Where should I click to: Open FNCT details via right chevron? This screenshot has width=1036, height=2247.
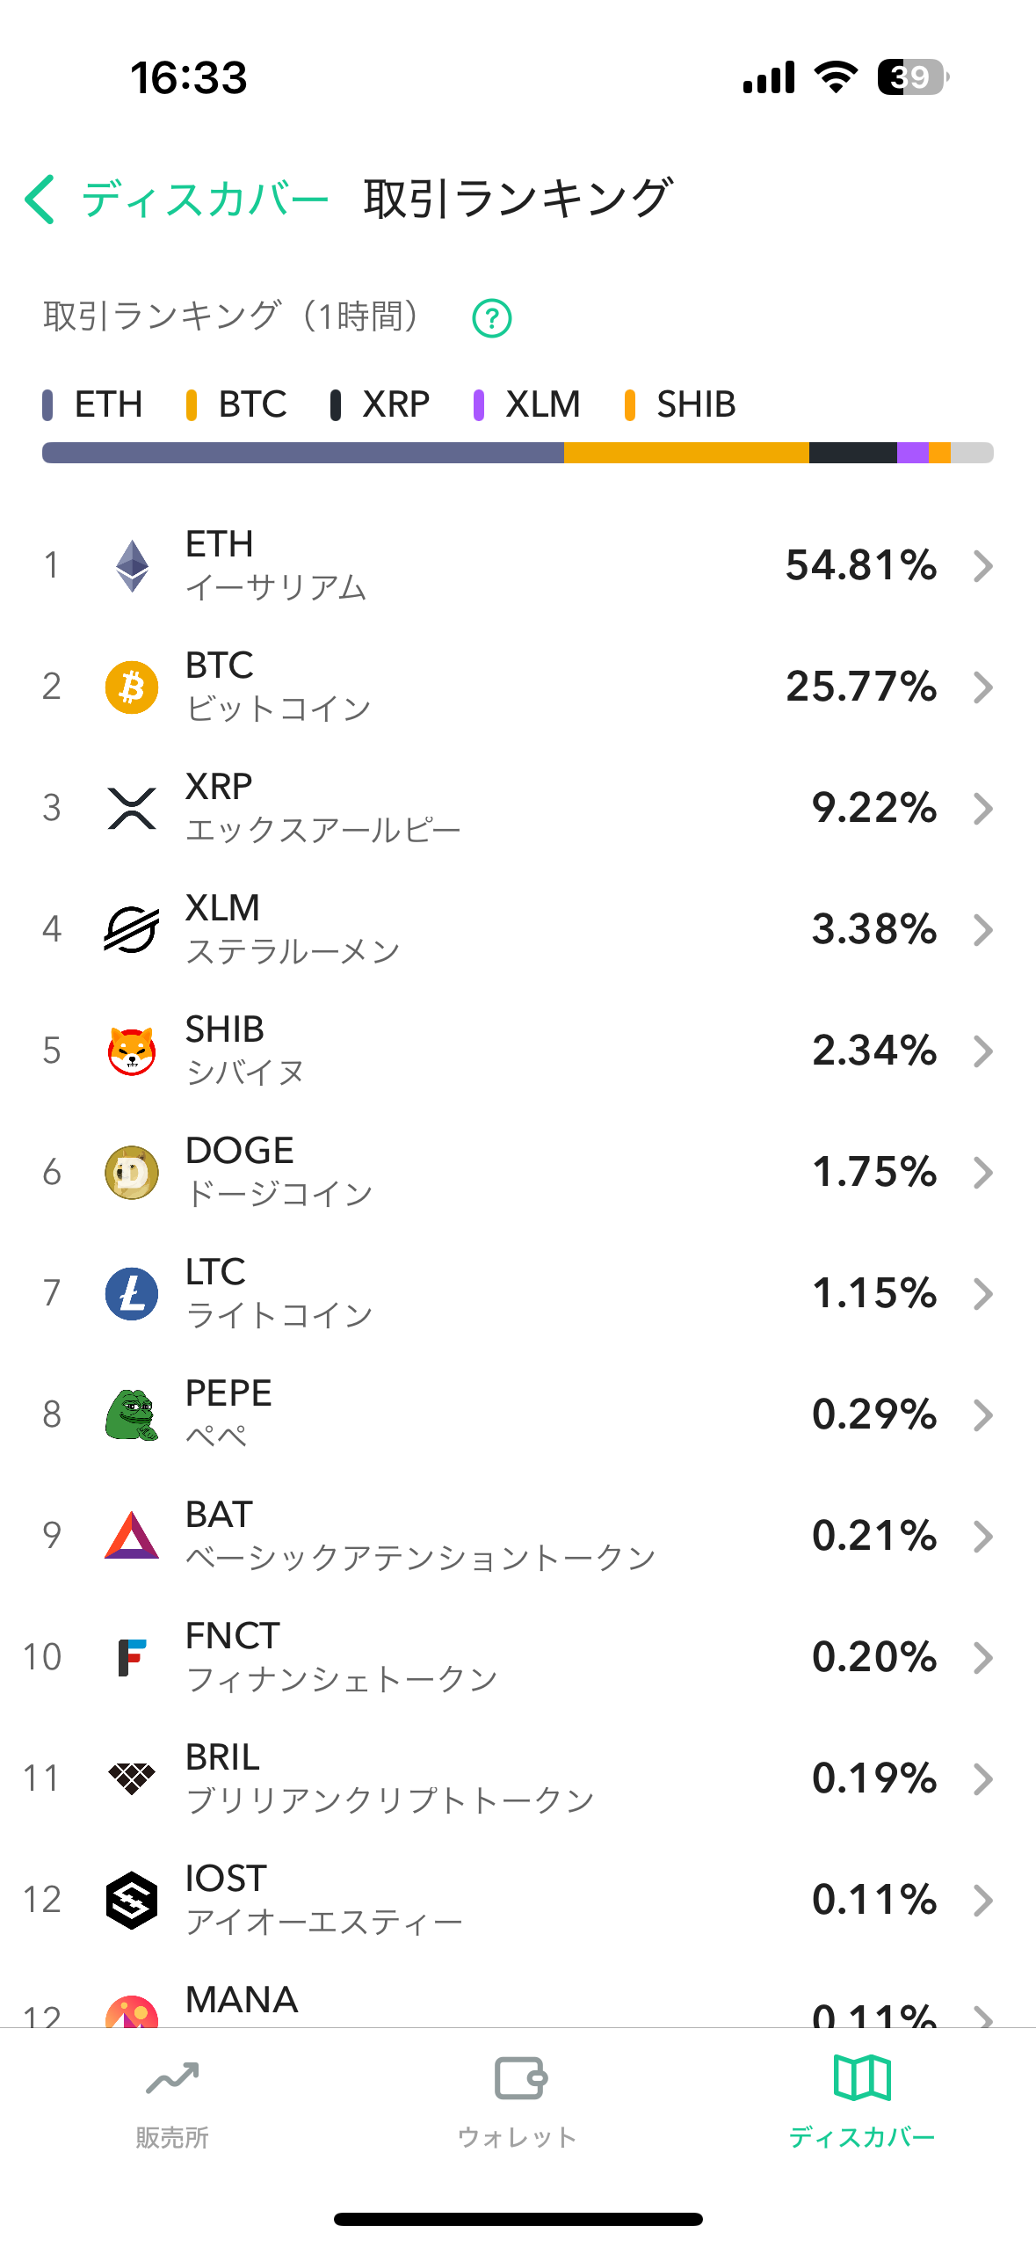pyautogui.click(x=983, y=1657)
